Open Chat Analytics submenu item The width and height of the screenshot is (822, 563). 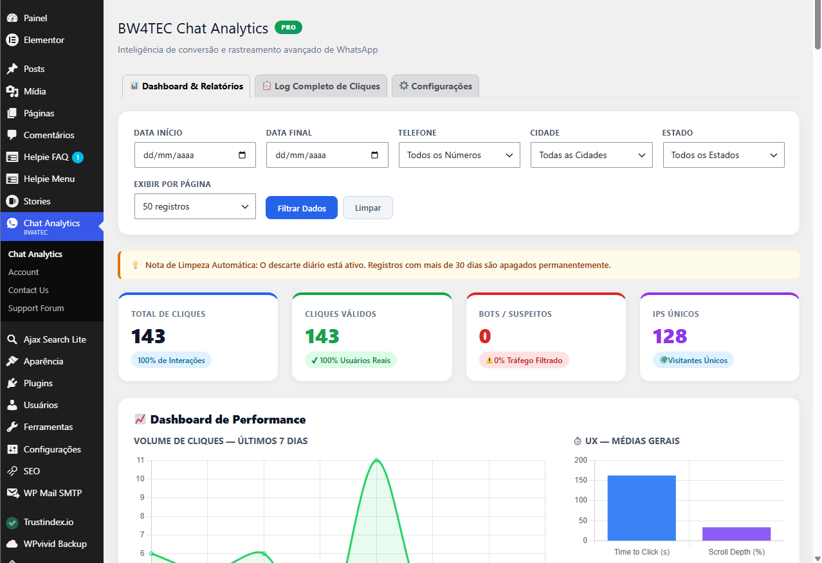(x=35, y=254)
